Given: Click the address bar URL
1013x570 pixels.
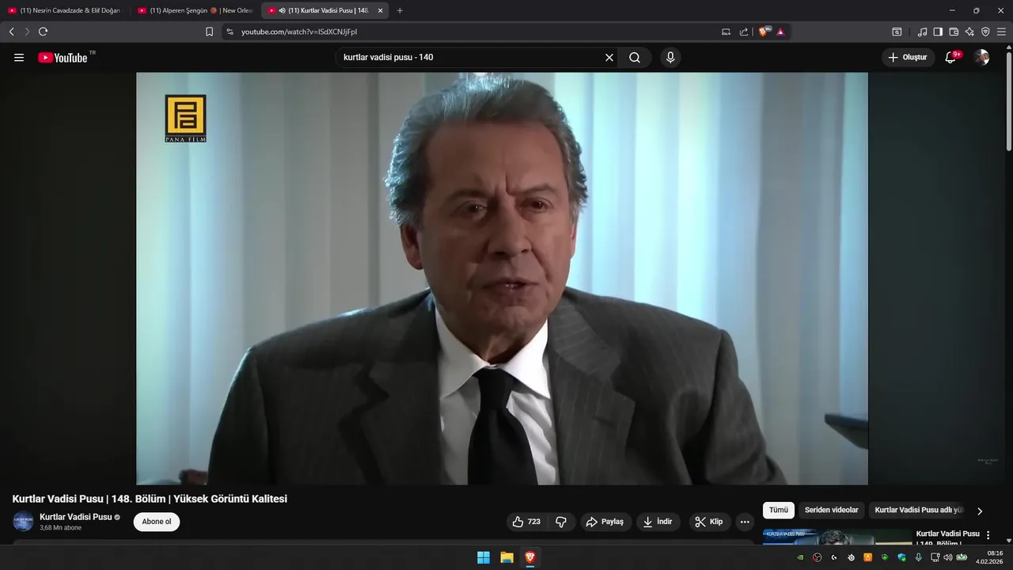Looking at the screenshot, I should pos(299,32).
